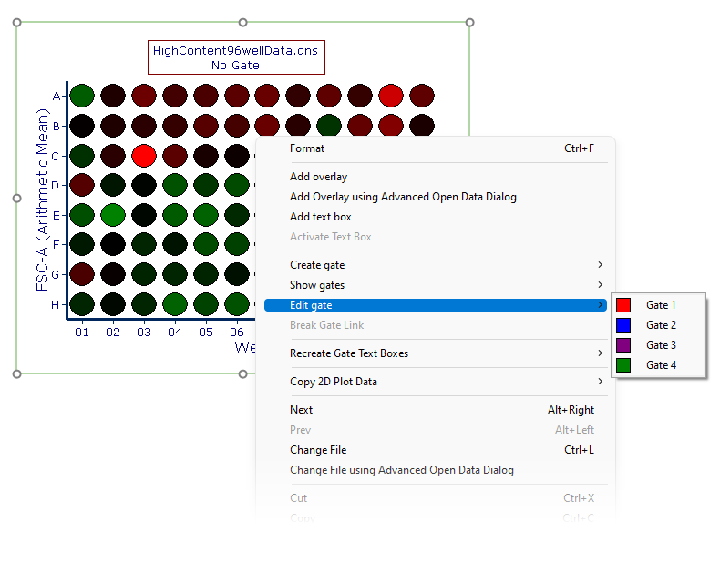Open Recreate Gate Text Boxes submenu
The height and width of the screenshot is (573, 720).
436,353
